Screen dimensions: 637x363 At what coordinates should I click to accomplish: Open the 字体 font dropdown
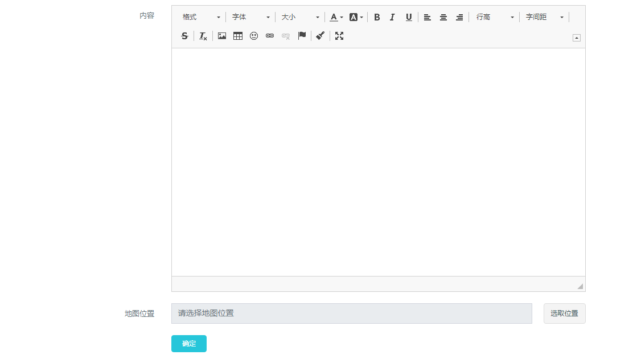tap(250, 17)
